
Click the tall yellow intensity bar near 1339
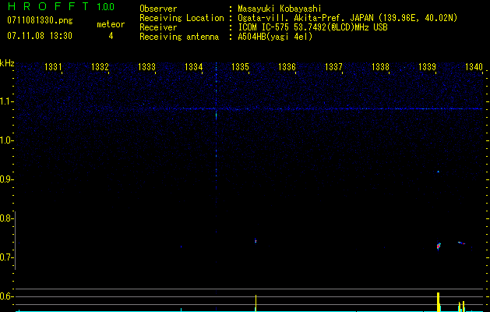(439, 302)
